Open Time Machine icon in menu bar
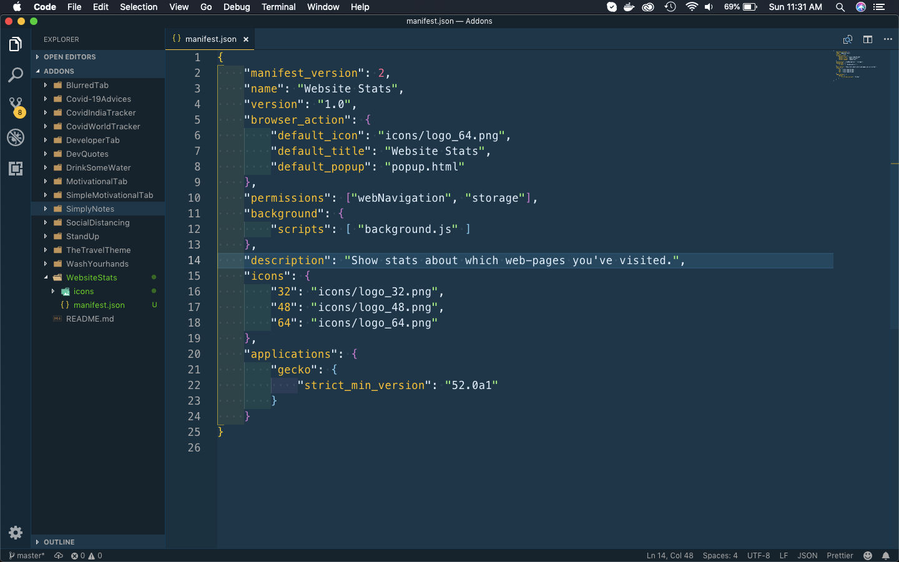Viewport: 899px width, 562px height. click(x=671, y=7)
